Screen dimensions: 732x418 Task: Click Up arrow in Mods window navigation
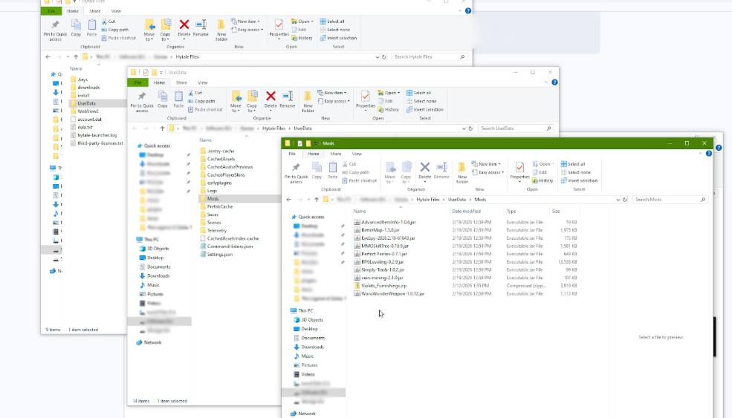[x=317, y=199]
